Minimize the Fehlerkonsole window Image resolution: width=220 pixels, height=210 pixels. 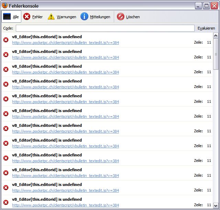198,6
